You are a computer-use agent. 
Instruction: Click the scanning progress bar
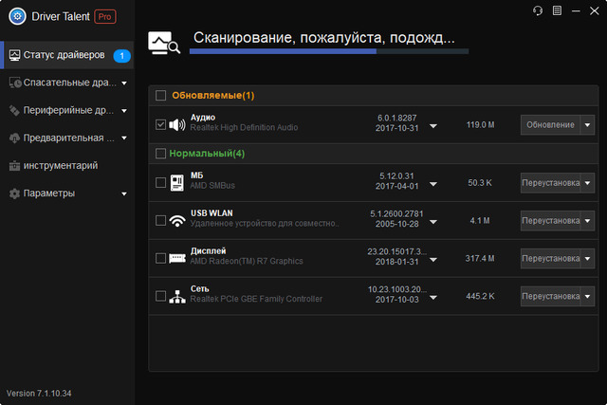pyautogui.click(x=329, y=51)
